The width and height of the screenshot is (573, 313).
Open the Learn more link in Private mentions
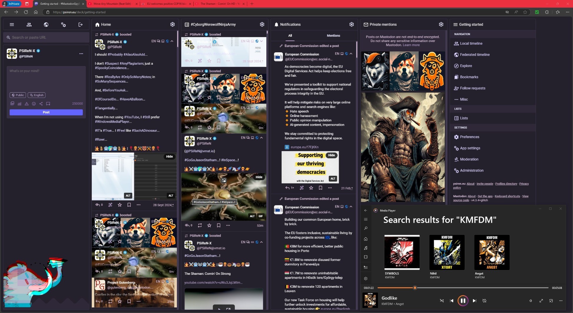[411, 45]
